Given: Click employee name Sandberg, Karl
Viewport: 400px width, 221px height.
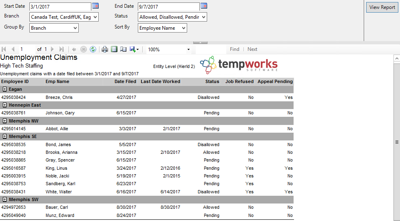Looking at the screenshot, I should (x=60, y=184).
